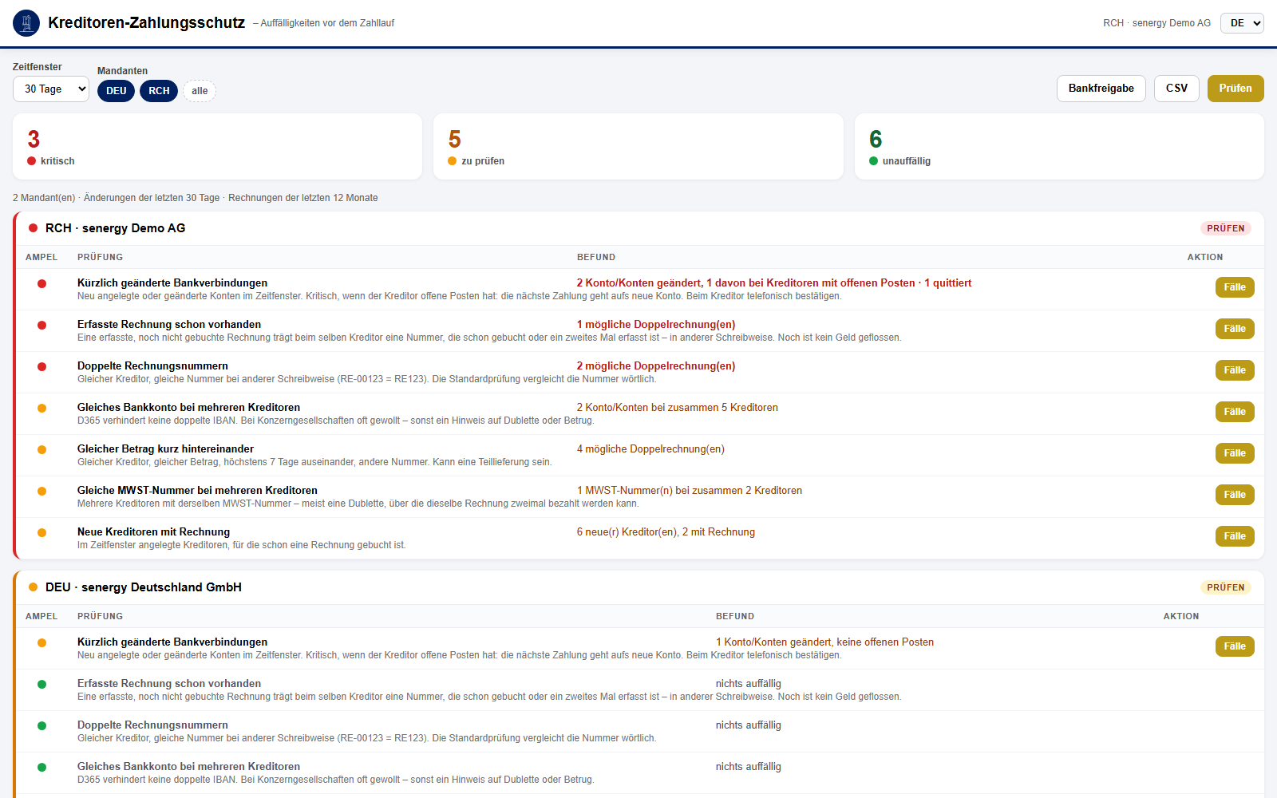Click red status dot of RCH Erfasste Rechnung row
1277x798 pixels.
42,325
